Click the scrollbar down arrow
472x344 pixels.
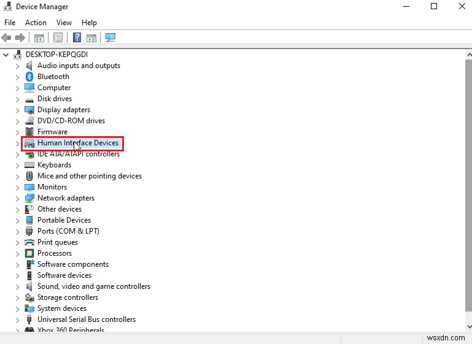pos(469,327)
